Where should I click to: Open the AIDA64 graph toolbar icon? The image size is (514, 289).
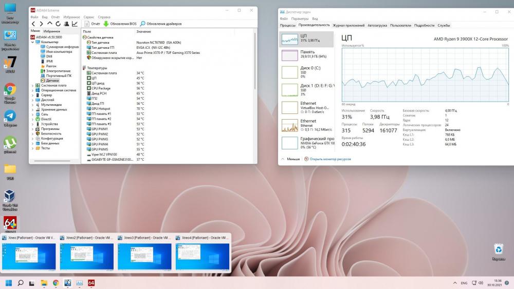coord(75,24)
